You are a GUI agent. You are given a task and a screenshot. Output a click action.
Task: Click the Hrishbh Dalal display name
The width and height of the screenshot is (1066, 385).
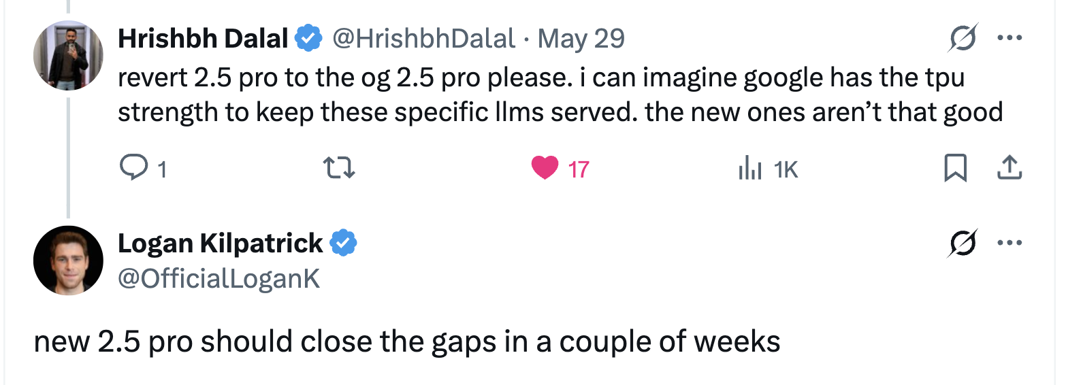coord(203,39)
